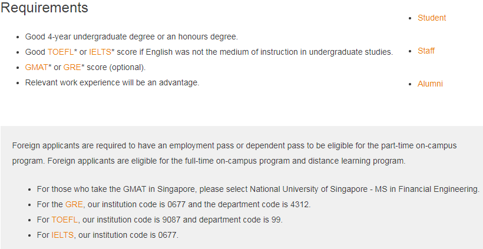Follow the GMAT link in Requirements list
Screen dimensions: 483x249
37,68
